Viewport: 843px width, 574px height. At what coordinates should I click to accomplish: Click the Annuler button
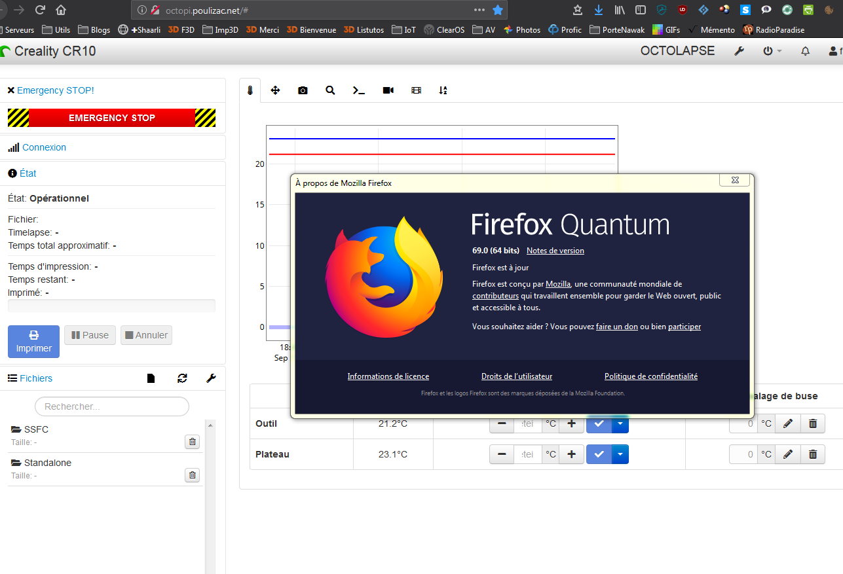point(146,335)
